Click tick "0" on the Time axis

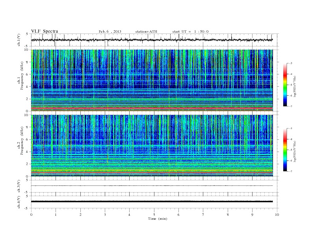click(31, 215)
